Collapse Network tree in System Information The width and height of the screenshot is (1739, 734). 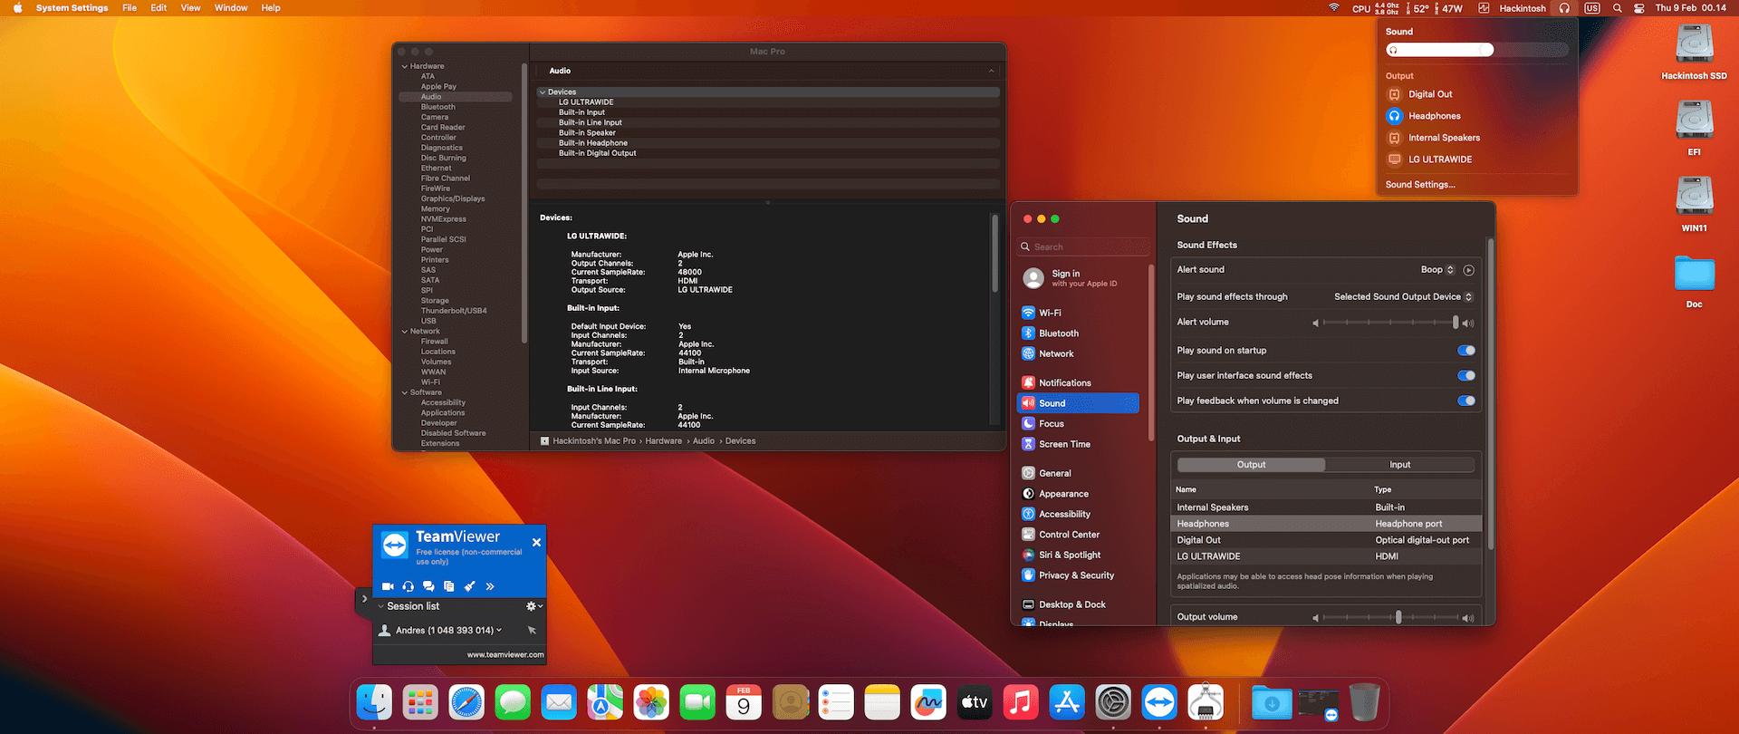pos(405,332)
